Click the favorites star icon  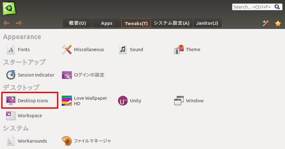click(278, 23)
